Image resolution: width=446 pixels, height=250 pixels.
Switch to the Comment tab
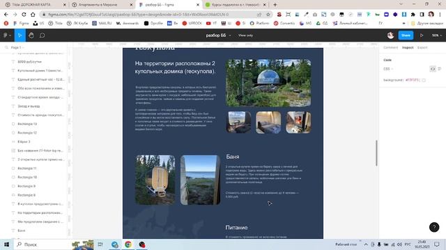click(x=390, y=47)
